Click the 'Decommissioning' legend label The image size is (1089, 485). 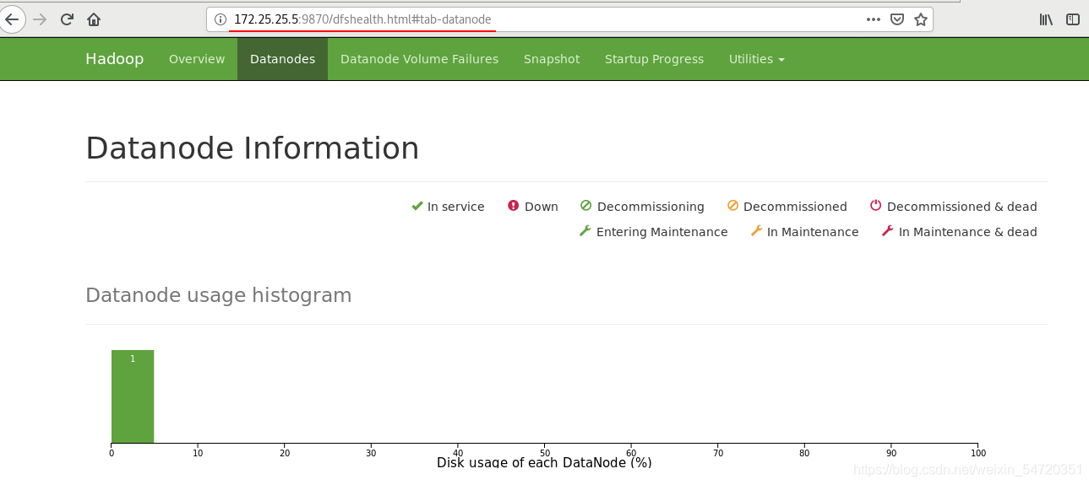click(x=651, y=207)
